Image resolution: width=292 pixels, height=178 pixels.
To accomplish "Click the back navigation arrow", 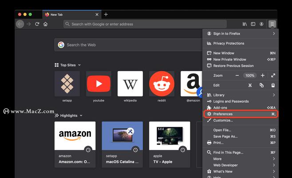I will click(x=20, y=24).
